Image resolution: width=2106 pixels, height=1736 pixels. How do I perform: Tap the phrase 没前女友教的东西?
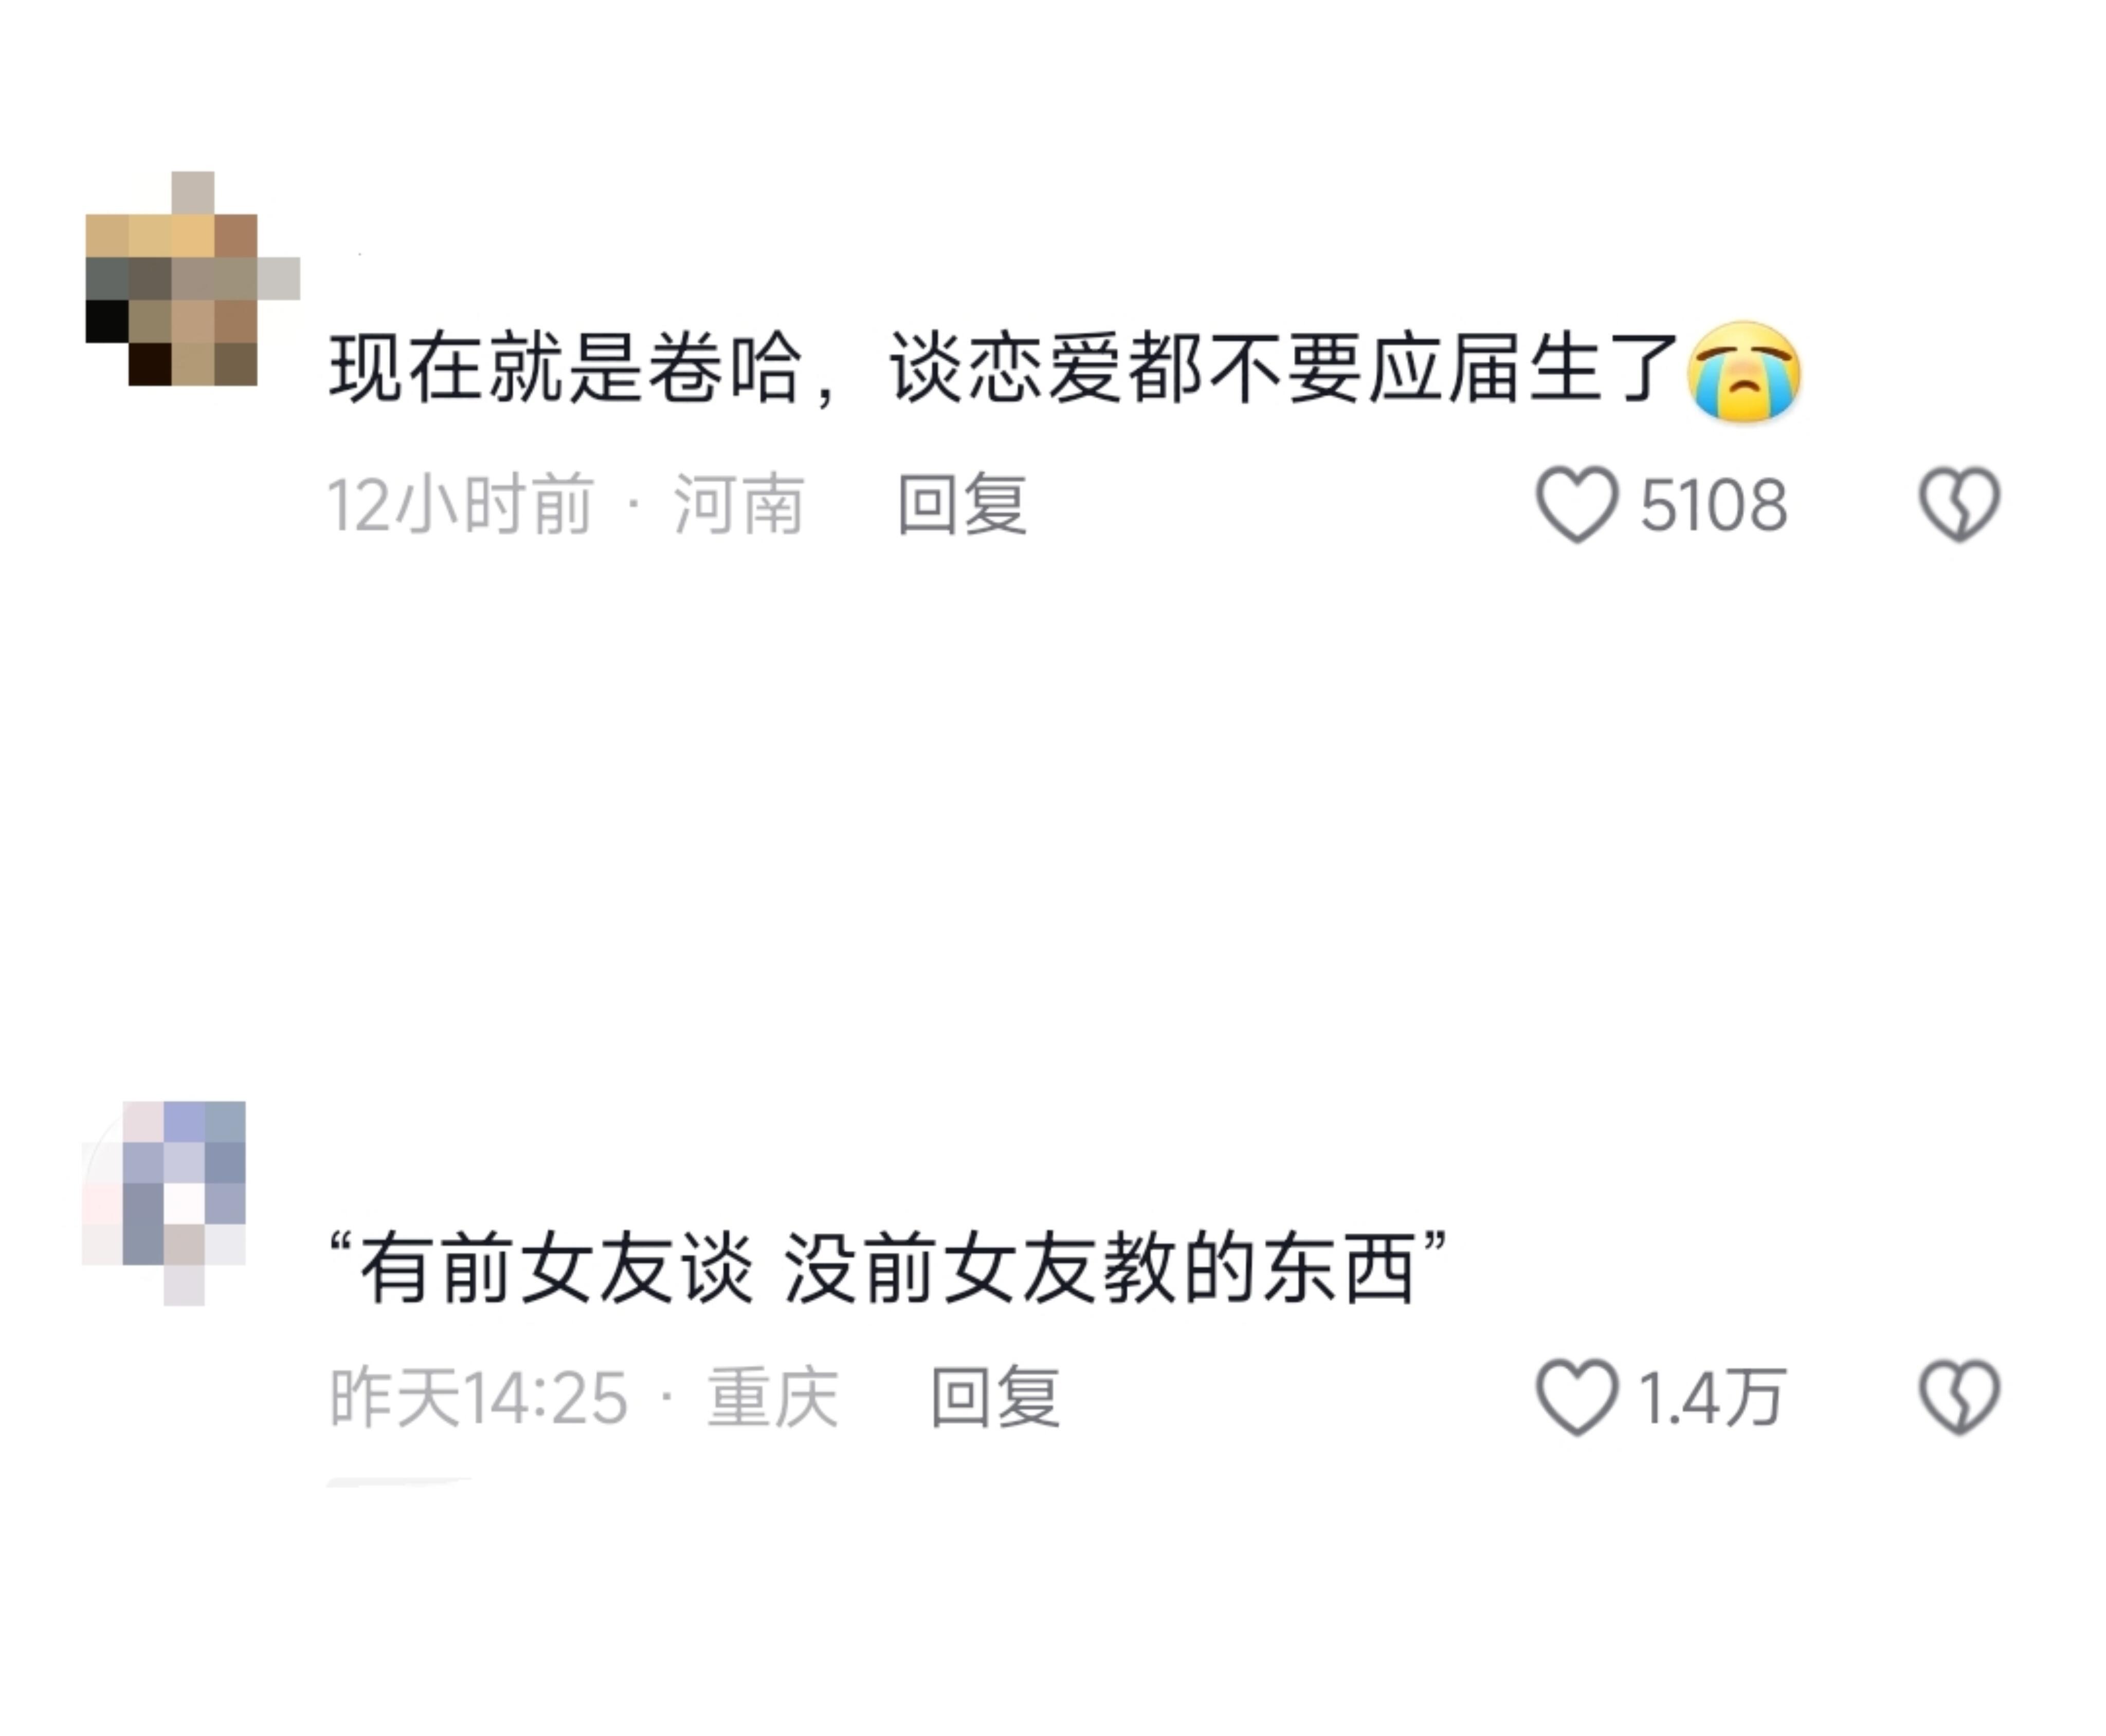[1099, 1268]
